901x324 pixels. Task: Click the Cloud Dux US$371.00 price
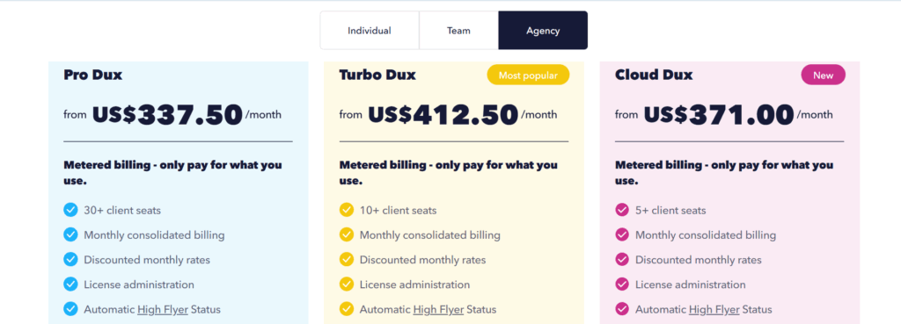(719, 115)
